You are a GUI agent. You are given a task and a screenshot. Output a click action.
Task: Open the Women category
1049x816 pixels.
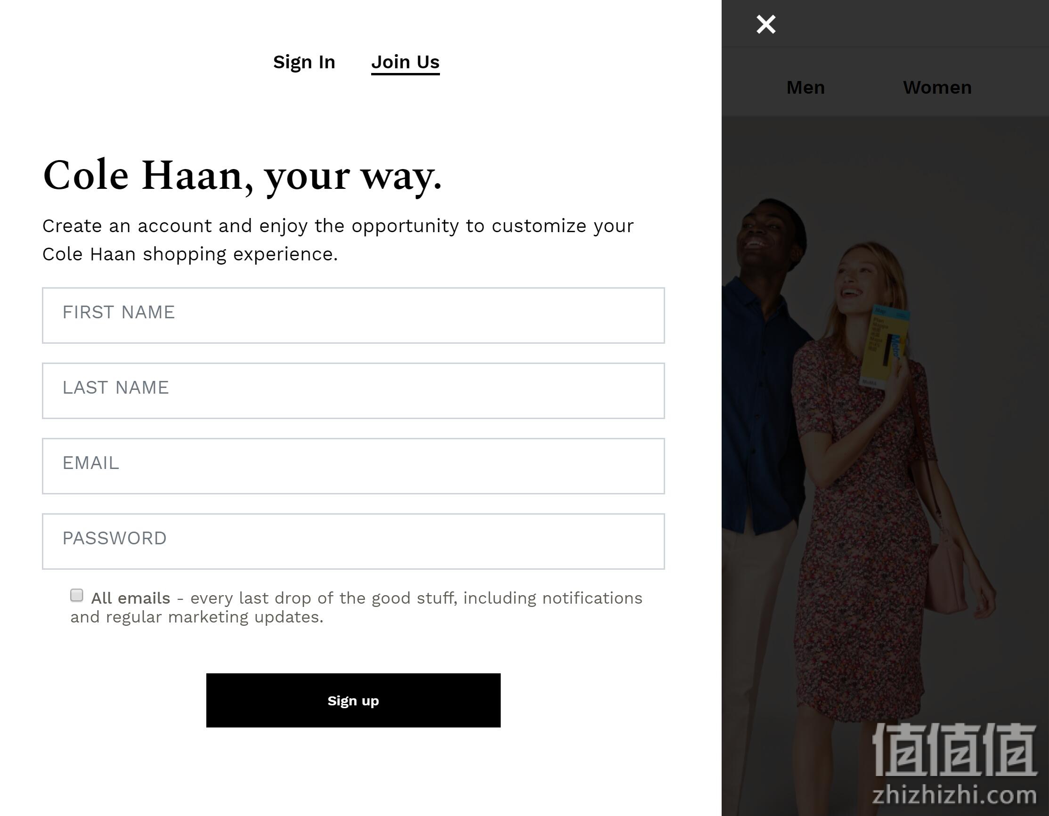[x=937, y=88]
